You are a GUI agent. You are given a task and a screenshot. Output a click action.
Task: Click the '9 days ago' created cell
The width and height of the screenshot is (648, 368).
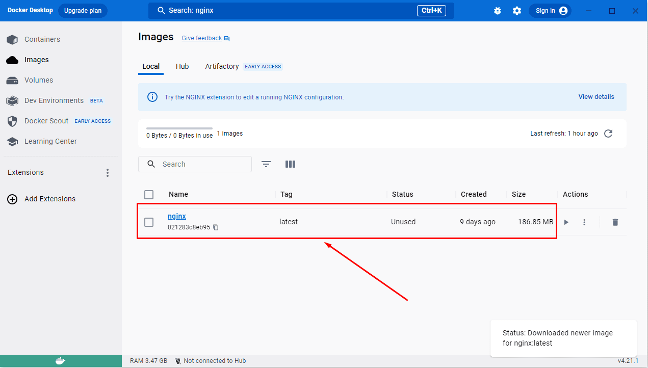(478, 222)
